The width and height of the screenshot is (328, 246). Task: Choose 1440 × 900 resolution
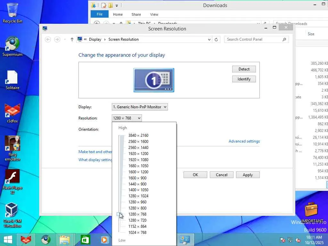pos(137,184)
